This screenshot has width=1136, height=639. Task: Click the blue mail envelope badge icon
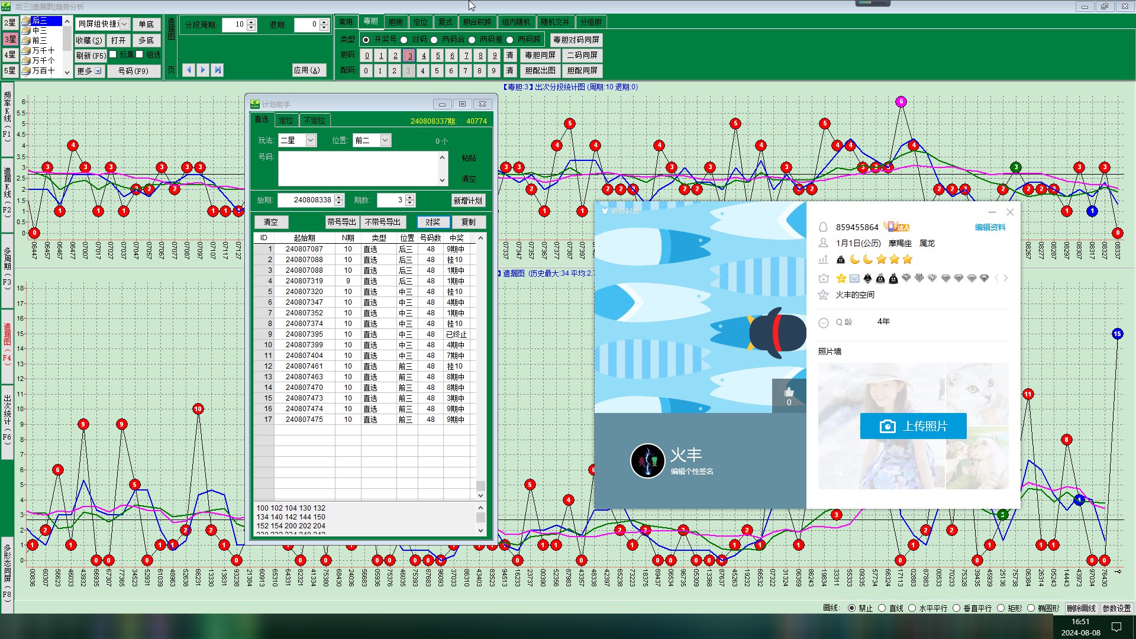pyautogui.click(x=854, y=278)
